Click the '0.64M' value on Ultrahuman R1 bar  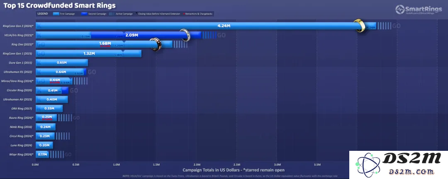click(x=61, y=72)
